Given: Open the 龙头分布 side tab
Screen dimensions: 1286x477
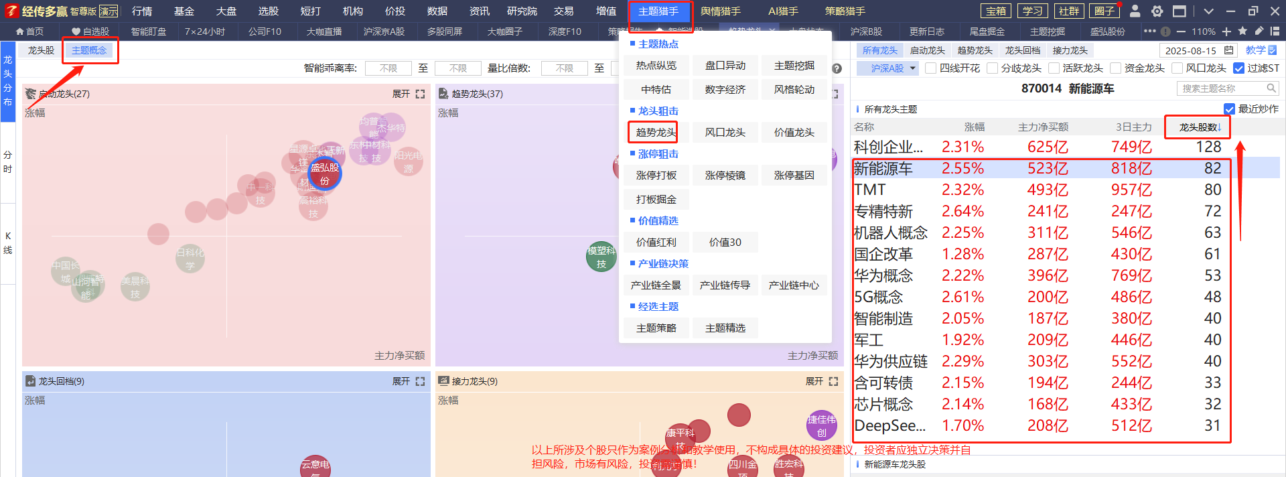Looking at the screenshot, I should click(x=7, y=81).
